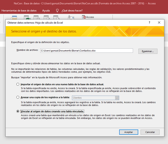168x144 pixels.
Task: Confirm with the Aceptar button
Action: click(129, 132)
